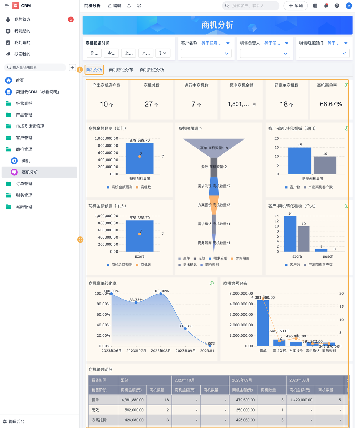The image size is (355, 428).
Task: Click info icon on 商机赢单率 card
Action: pyautogui.click(x=346, y=86)
